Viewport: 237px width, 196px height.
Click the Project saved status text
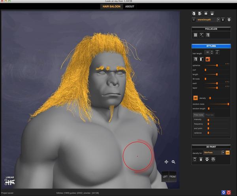coord(7,193)
